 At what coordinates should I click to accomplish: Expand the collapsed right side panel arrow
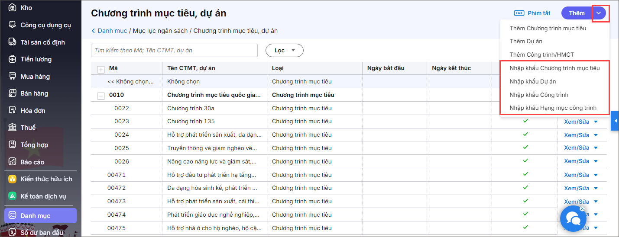point(614,121)
